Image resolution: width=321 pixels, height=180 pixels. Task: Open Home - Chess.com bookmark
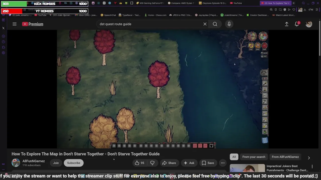(155, 15)
